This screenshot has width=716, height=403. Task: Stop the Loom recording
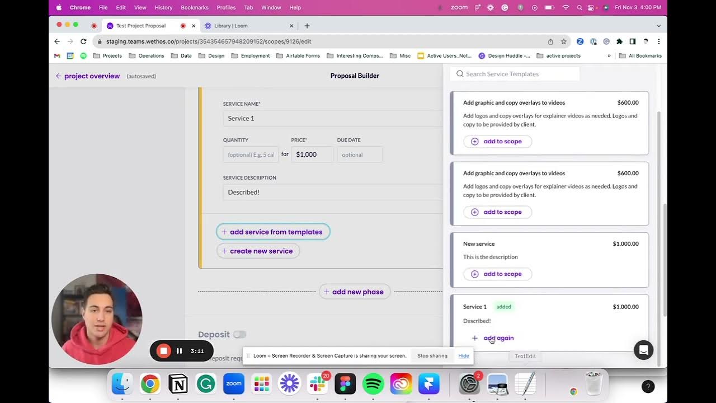point(163,351)
